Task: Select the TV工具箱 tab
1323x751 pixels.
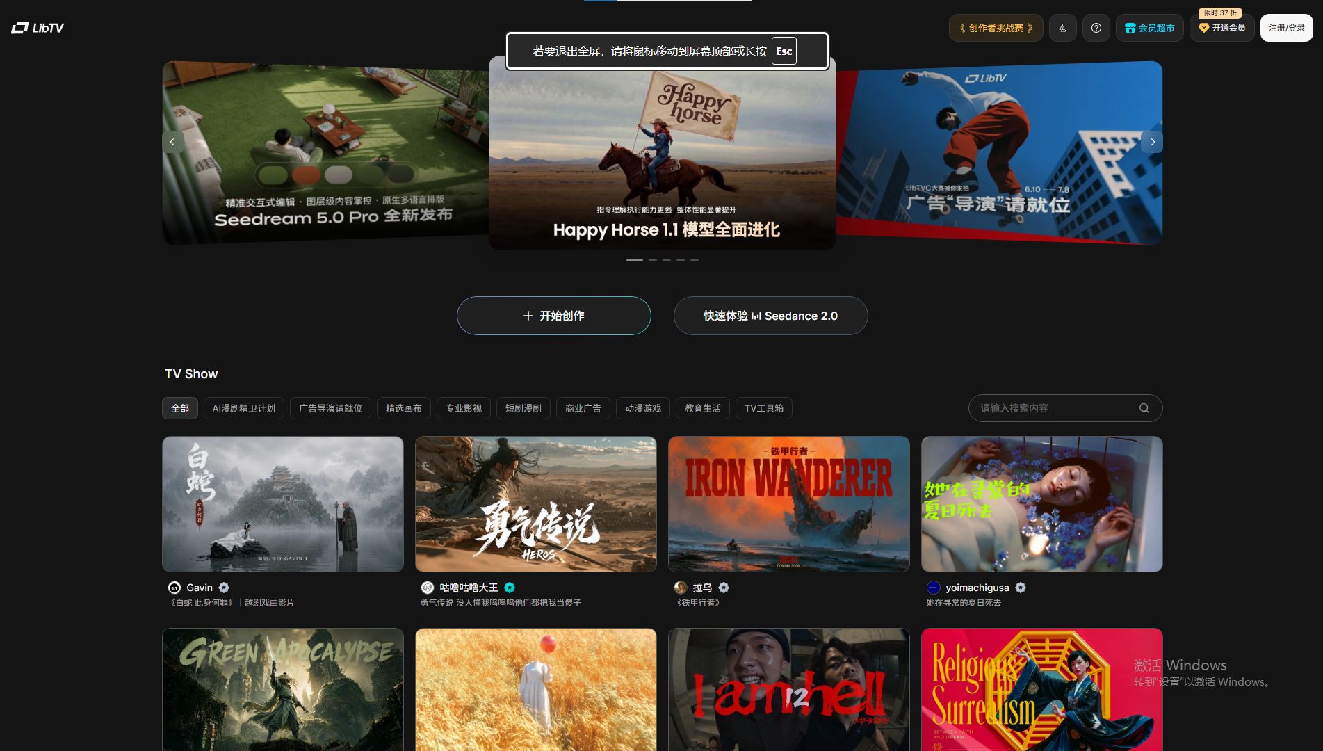Action: pos(764,408)
